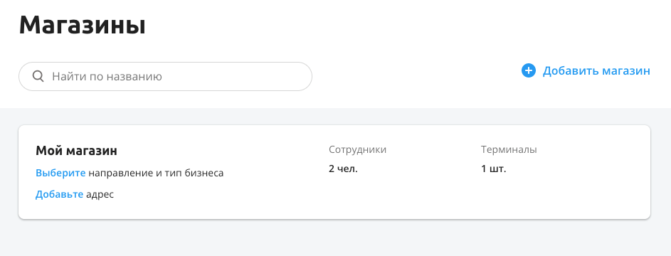Open the 'Мой магазин' store title

coord(76,151)
